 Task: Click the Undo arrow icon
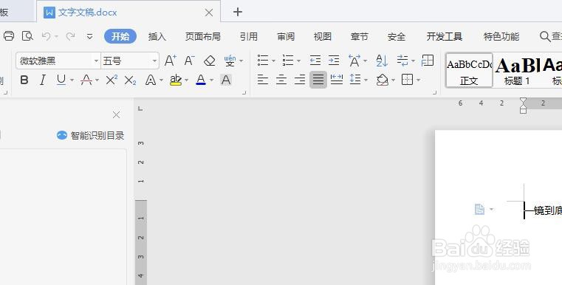click(x=47, y=36)
